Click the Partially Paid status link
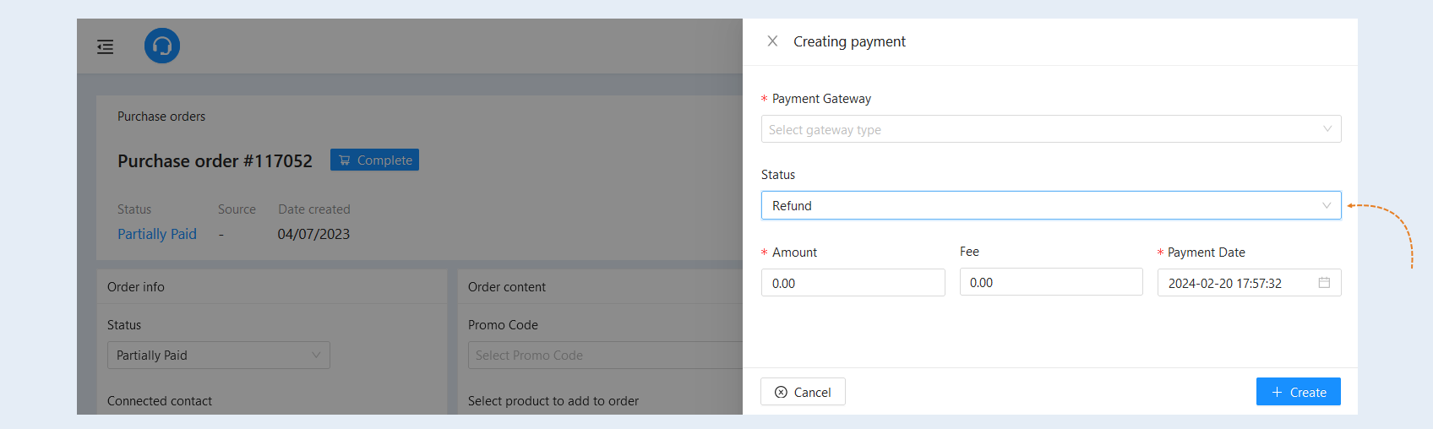 [157, 234]
